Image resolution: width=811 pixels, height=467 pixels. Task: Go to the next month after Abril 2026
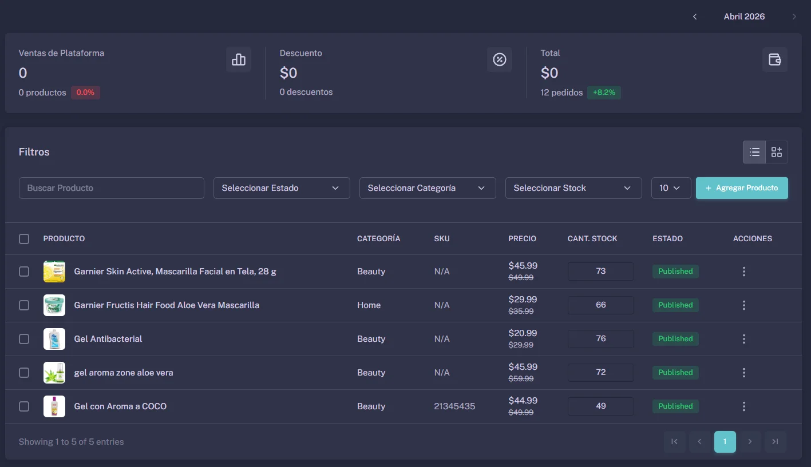click(794, 17)
